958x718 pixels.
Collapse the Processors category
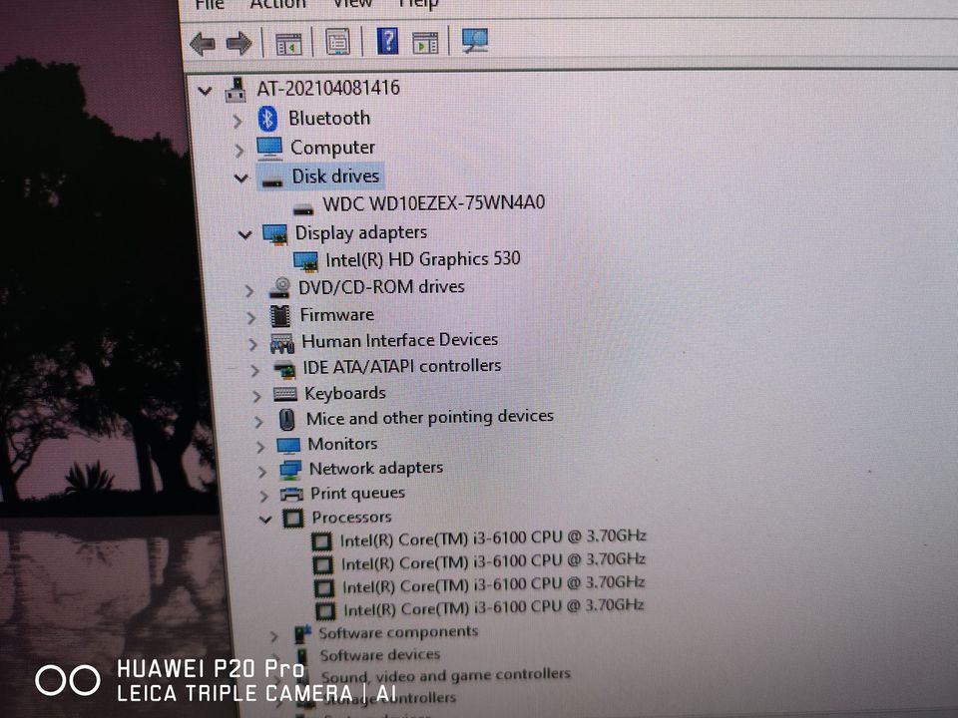265,519
